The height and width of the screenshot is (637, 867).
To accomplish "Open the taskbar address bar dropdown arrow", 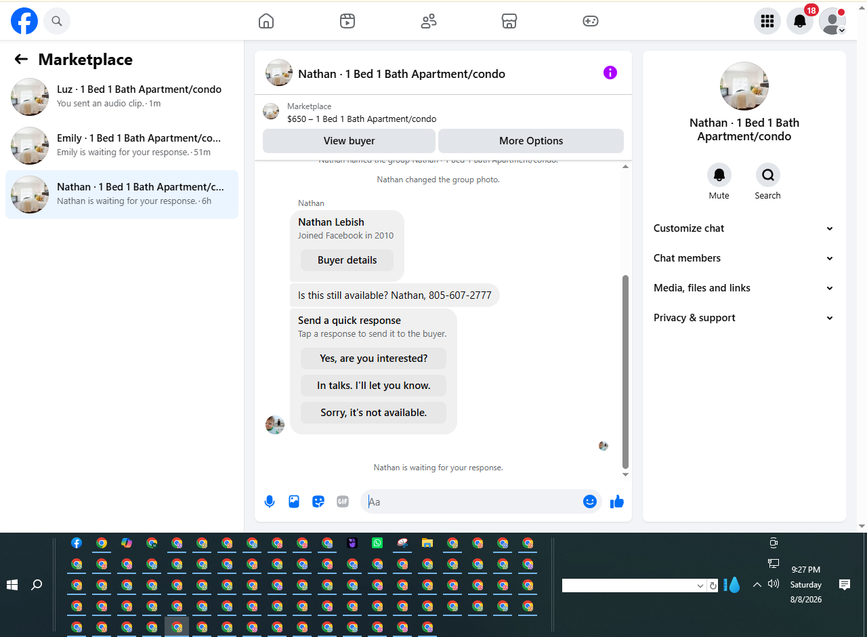I will coord(701,585).
